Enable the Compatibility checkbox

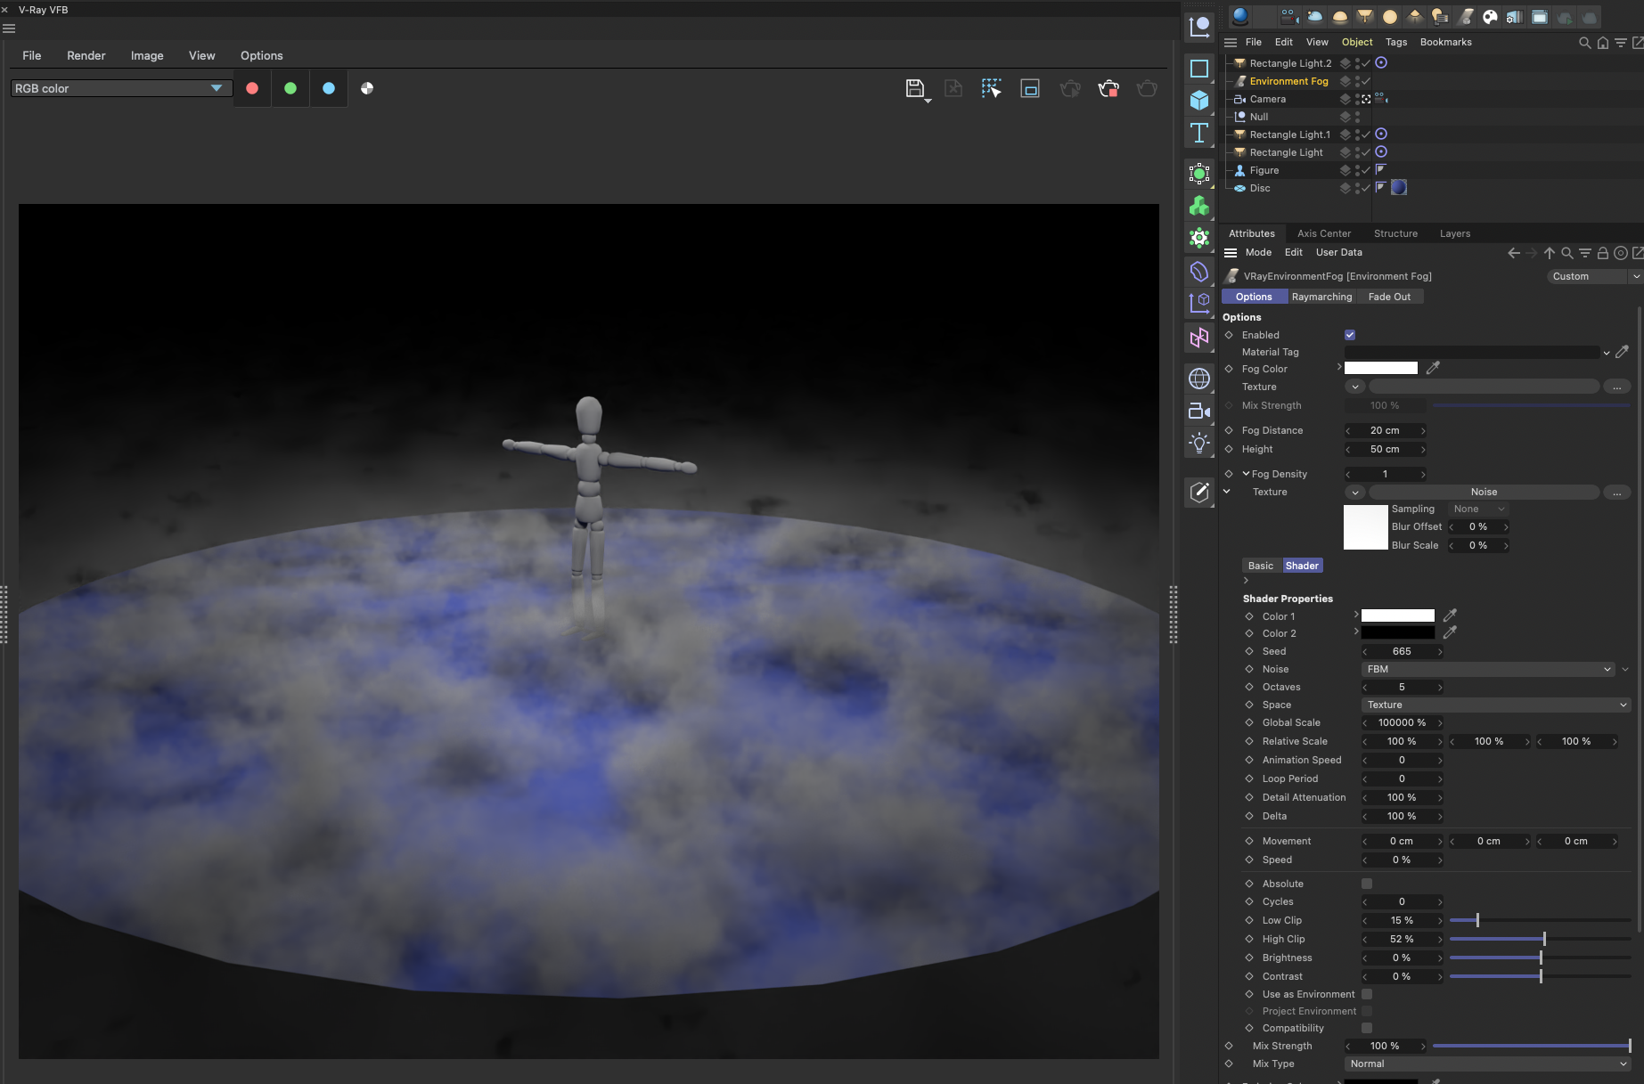[1367, 1028]
